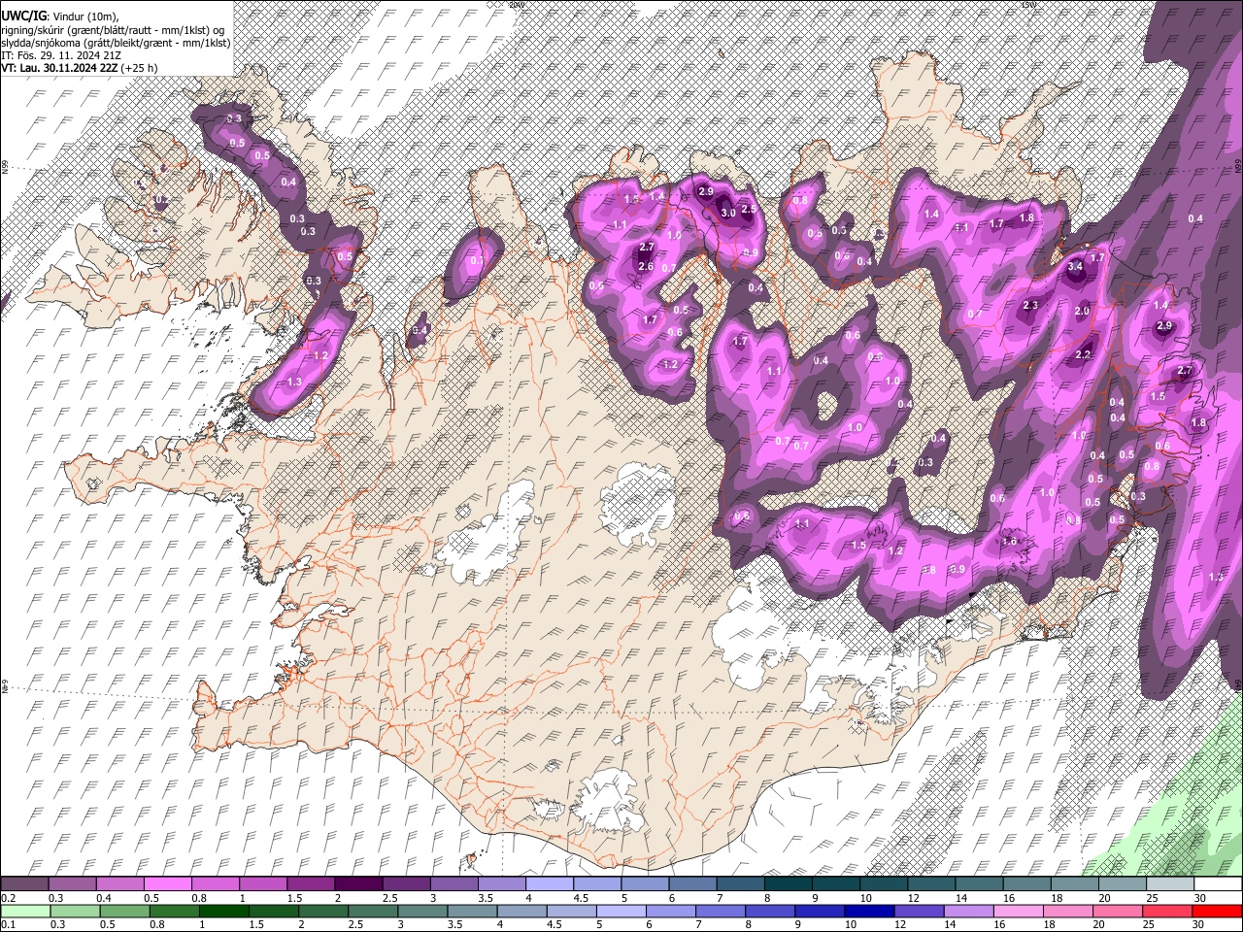Click the top legend swatch between 0.5 and 0.8

pos(167,884)
